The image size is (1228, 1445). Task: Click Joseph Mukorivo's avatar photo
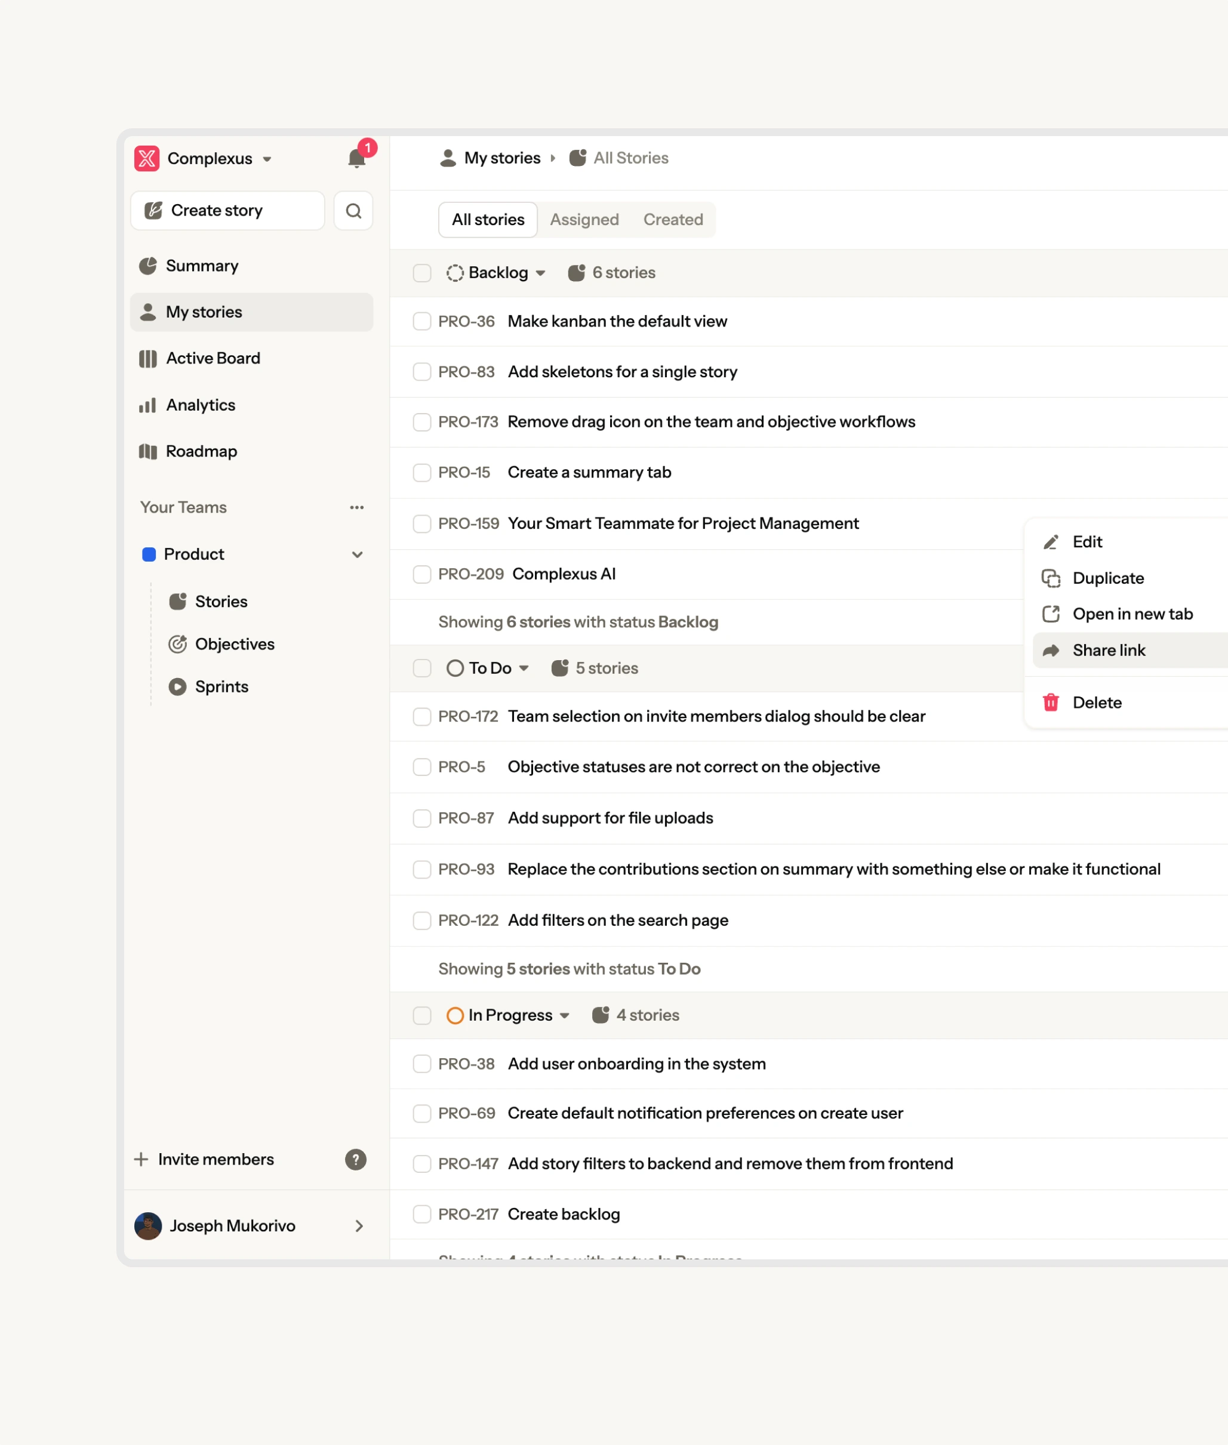point(147,1226)
